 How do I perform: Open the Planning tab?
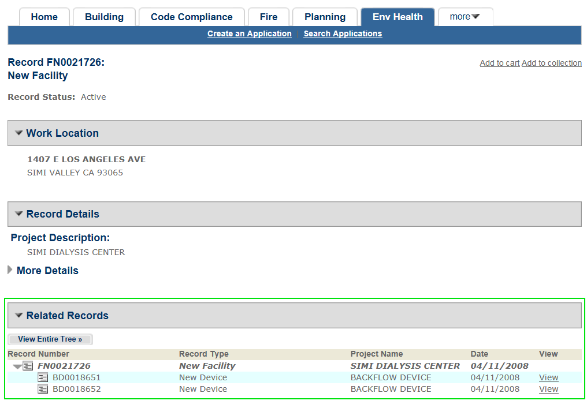325,17
